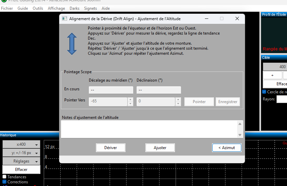
Task: Open the x:400 dropdown in Historique
Action: click(x=21, y=144)
